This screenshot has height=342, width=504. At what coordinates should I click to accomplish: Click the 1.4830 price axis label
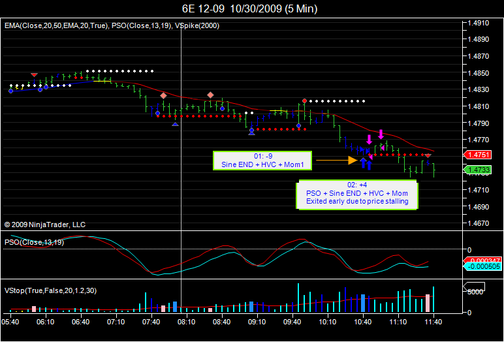pos(479,89)
